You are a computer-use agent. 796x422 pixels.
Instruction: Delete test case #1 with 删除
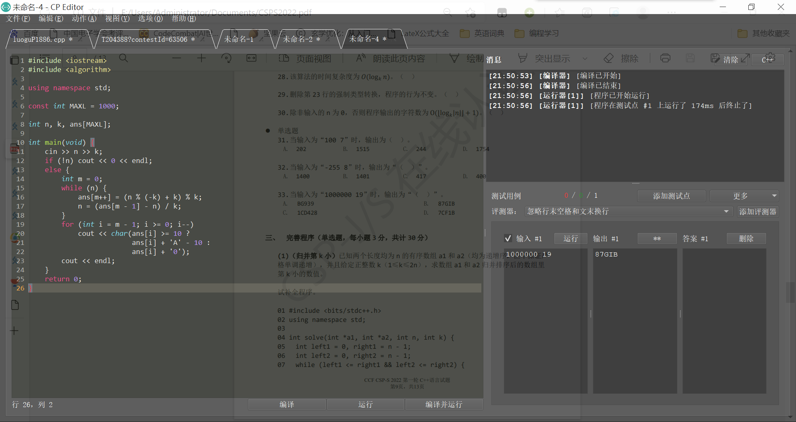coord(746,239)
